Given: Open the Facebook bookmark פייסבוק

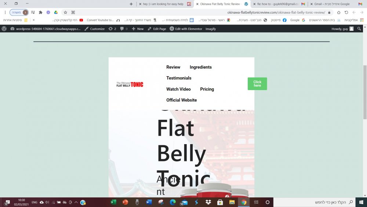Looking at the screenshot, I should click(x=279, y=20).
